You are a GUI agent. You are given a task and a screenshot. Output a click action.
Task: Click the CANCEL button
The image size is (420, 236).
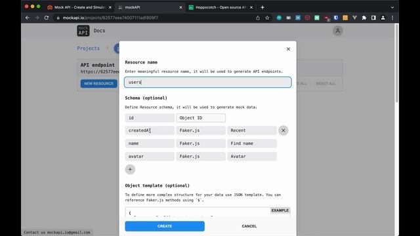[249, 226]
